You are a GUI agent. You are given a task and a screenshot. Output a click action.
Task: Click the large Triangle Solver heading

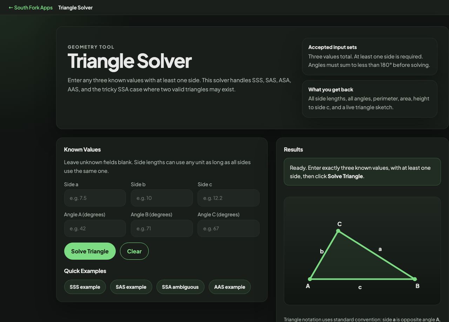coord(129,61)
